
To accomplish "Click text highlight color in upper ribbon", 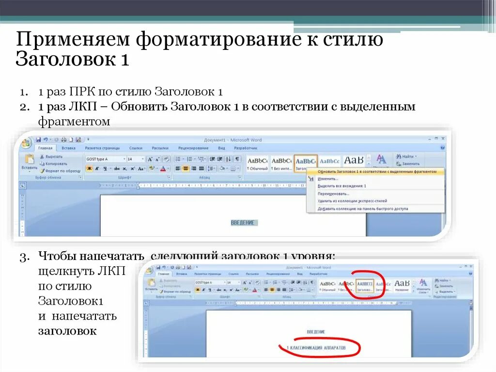I will 152,169.
